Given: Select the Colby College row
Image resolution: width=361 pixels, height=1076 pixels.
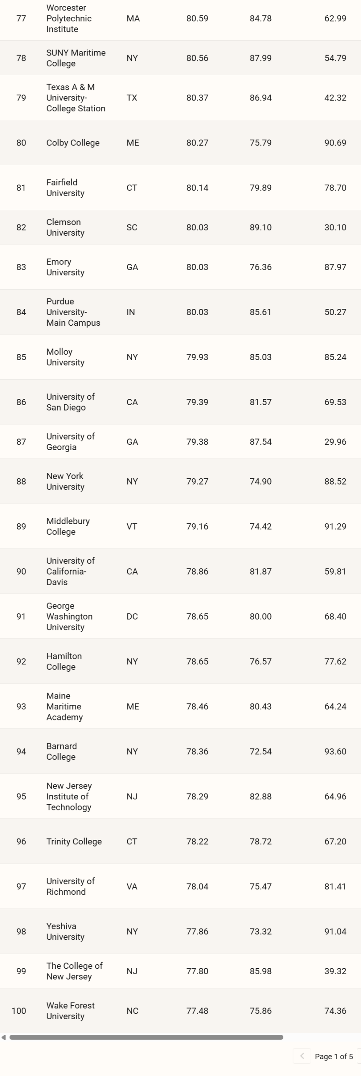Looking at the screenshot, I should [180, 142].
